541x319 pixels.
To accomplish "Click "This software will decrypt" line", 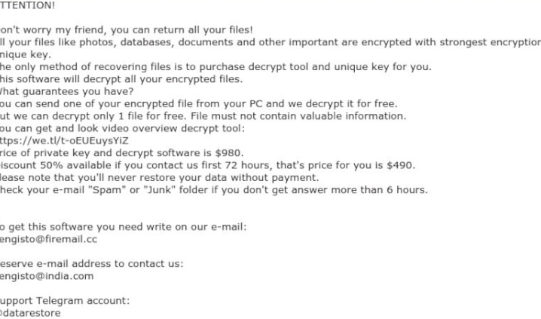I will coord(121,78).
